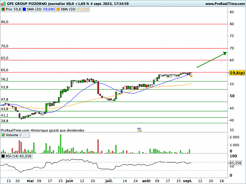The image size is (246, 184).
Task: Click the RSI 65,356 value tag
Action: 235,163
